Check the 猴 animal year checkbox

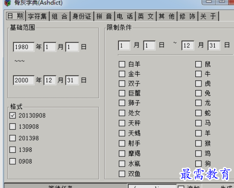[198, 144]
